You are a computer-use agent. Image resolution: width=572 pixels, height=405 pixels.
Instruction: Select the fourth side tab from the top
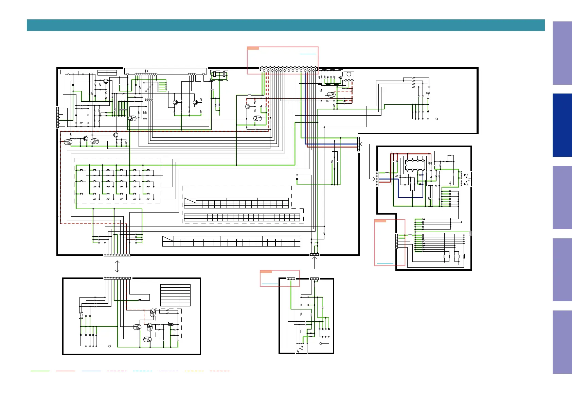(x=562, y=270)
